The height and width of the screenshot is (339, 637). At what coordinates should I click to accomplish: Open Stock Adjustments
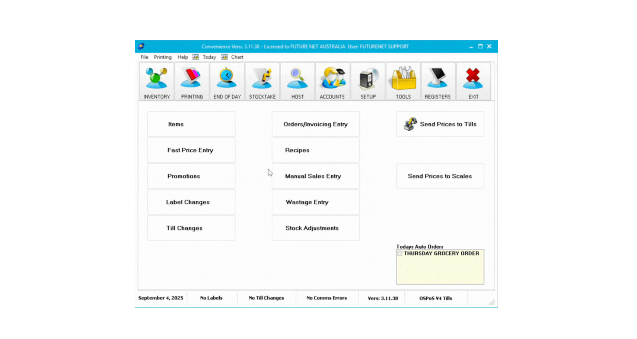315,228
